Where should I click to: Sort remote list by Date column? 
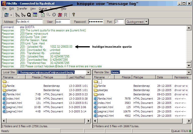pyautogui.click(x=164, y=77)
